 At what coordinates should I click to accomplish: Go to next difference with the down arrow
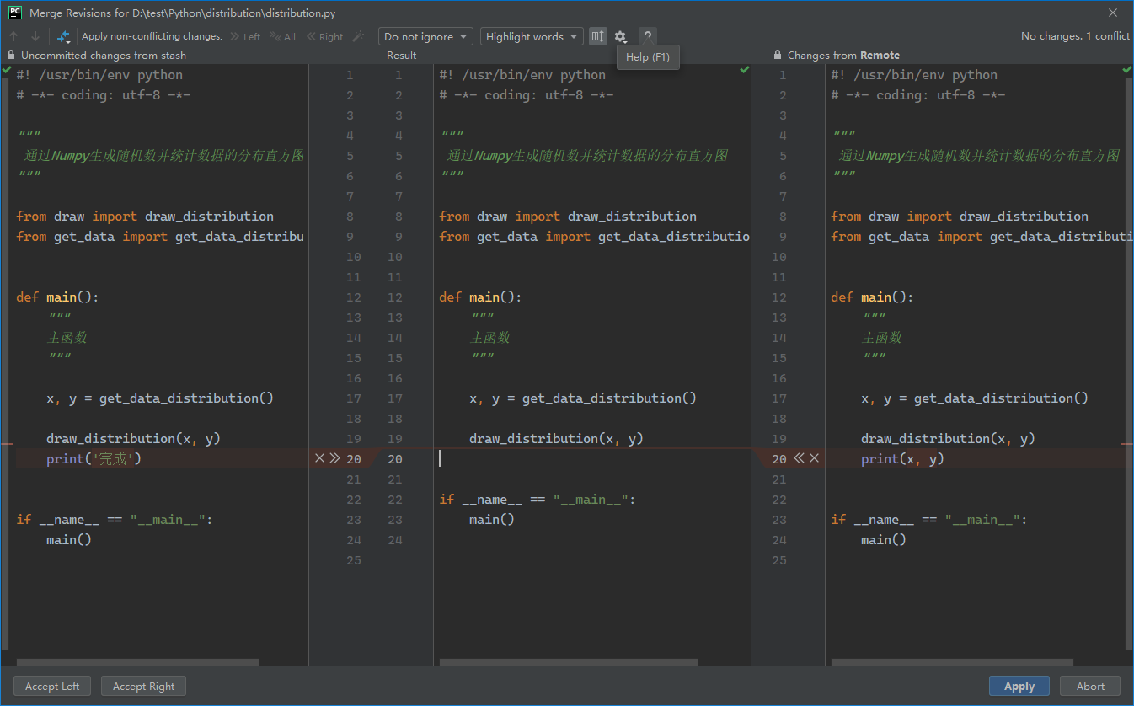click(x=35, y=36)
